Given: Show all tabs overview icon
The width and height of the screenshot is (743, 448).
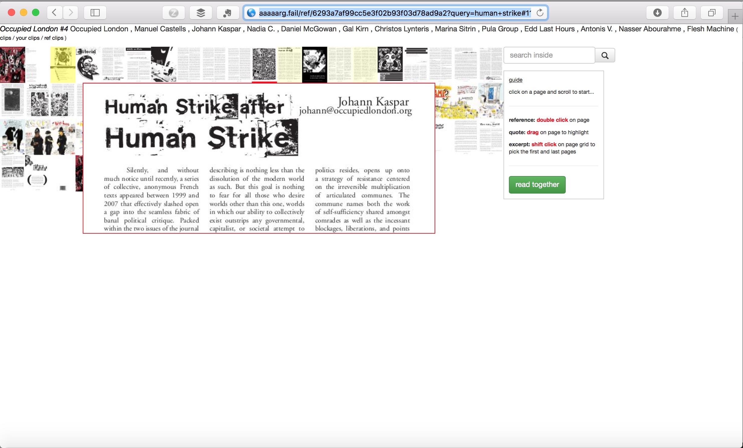Looking at the screenshot, I should [x=712, y=13].
